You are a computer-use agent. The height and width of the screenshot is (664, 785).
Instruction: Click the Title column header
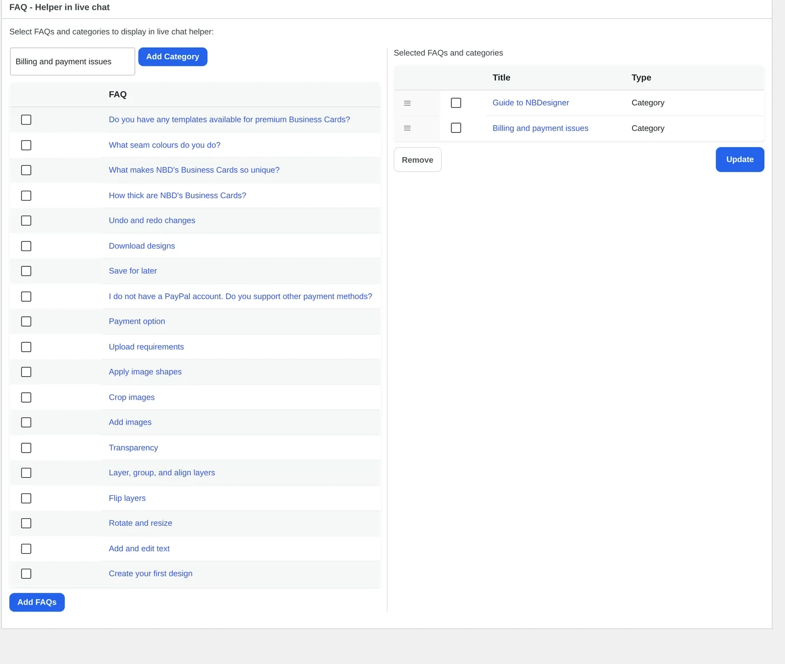click(x=501, y=77)
